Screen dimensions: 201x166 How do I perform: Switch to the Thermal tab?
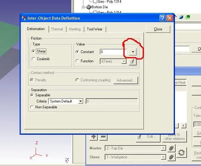(57, 29)
